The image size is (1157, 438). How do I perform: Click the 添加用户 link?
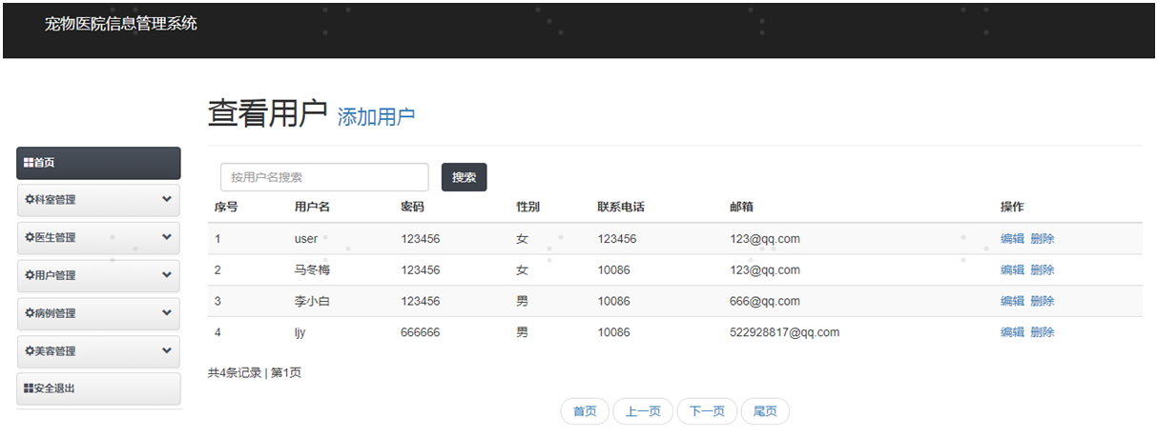[377, 117]
